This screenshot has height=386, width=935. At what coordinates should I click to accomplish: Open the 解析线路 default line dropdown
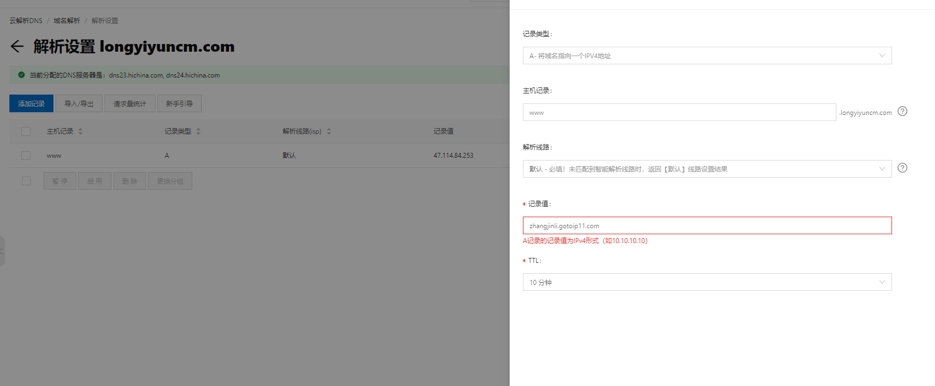[707, 169]
